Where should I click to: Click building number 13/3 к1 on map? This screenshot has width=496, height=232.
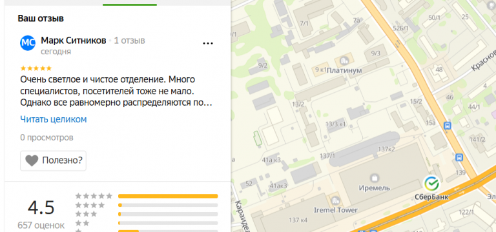tap(335, 124)
